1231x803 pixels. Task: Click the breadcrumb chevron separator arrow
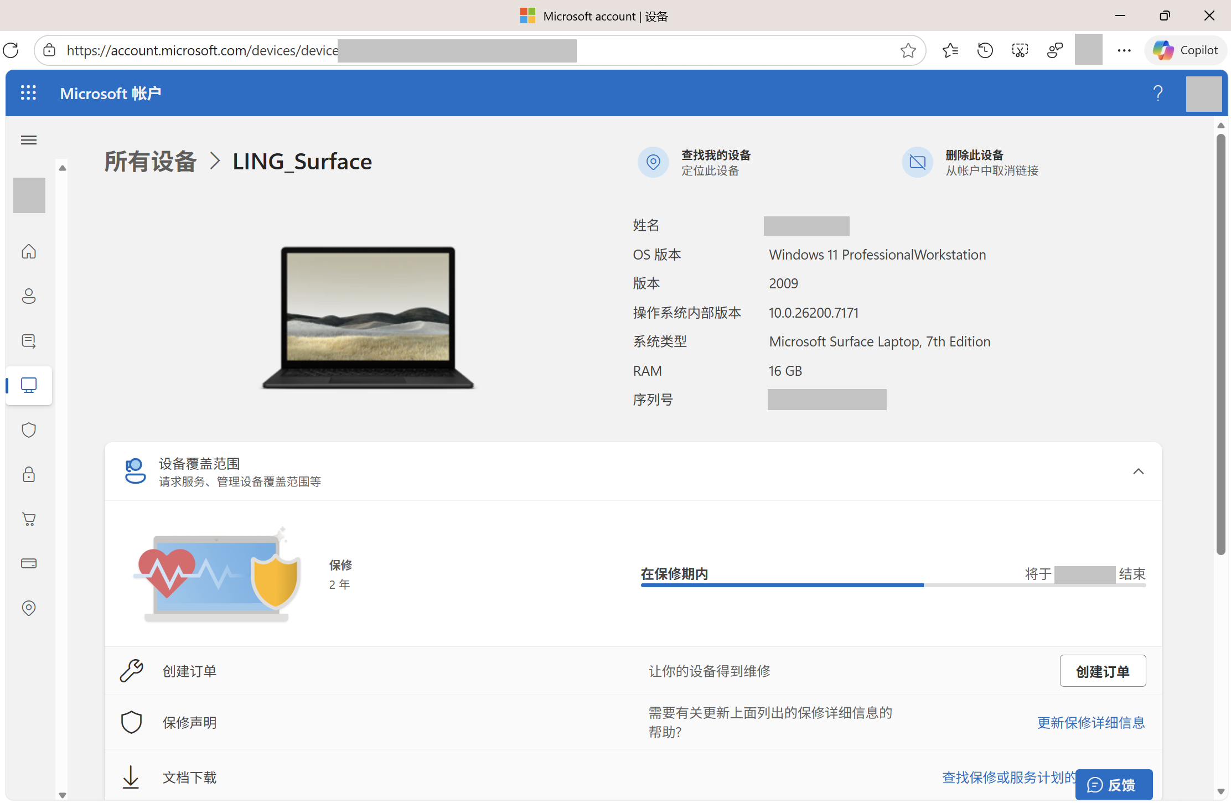(215, 162)
